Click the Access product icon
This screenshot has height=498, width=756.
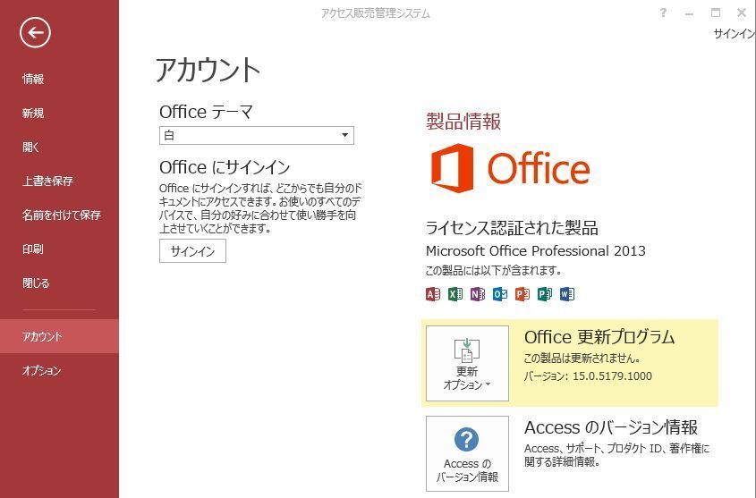(433, 294)
